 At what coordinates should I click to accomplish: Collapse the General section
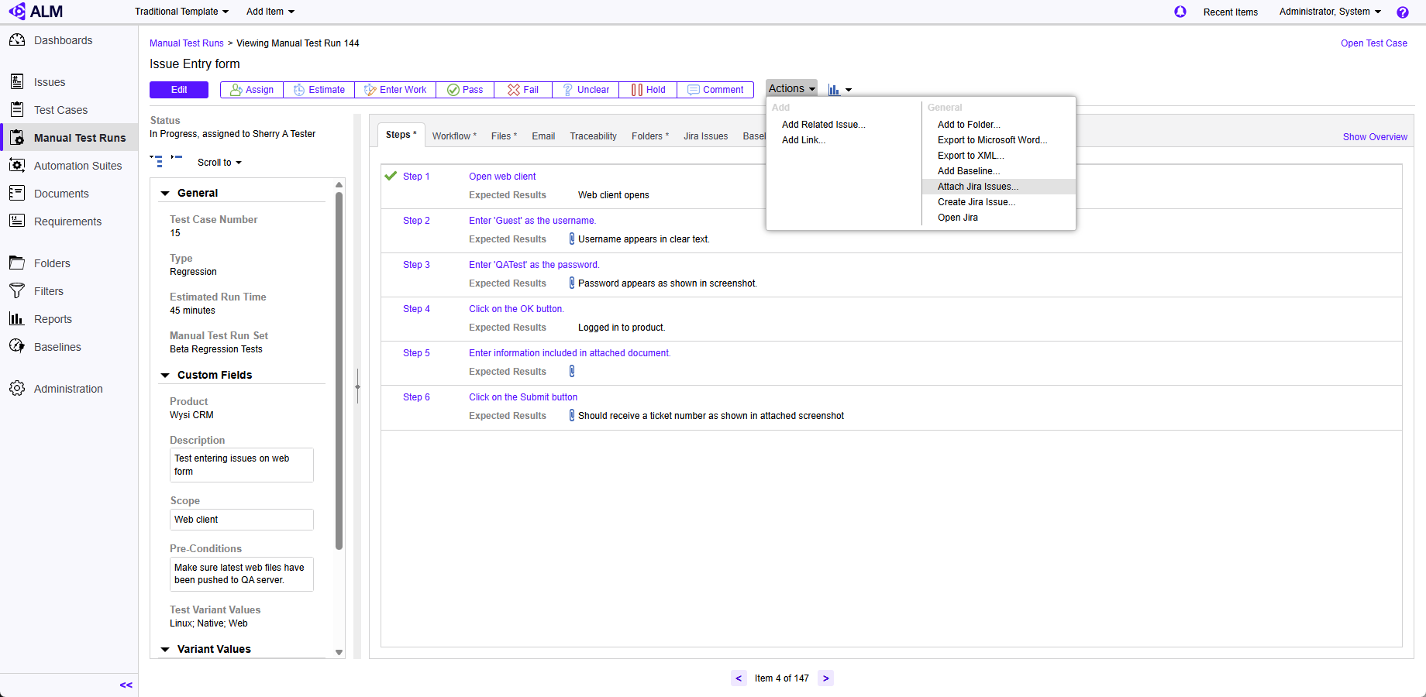[x=165, y=194]
